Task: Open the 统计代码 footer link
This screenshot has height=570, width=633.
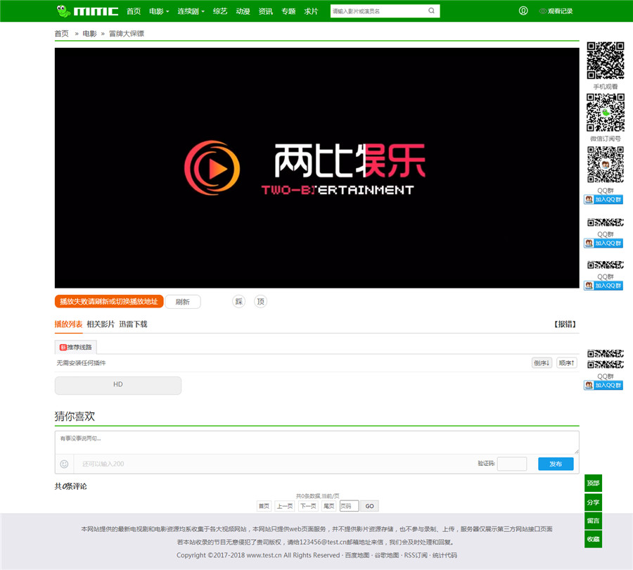Action: click(x=445, y=555)
